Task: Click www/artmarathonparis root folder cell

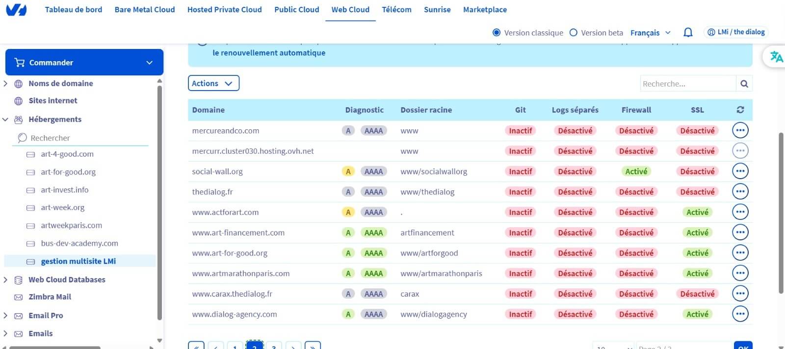Action: (441, 274)
